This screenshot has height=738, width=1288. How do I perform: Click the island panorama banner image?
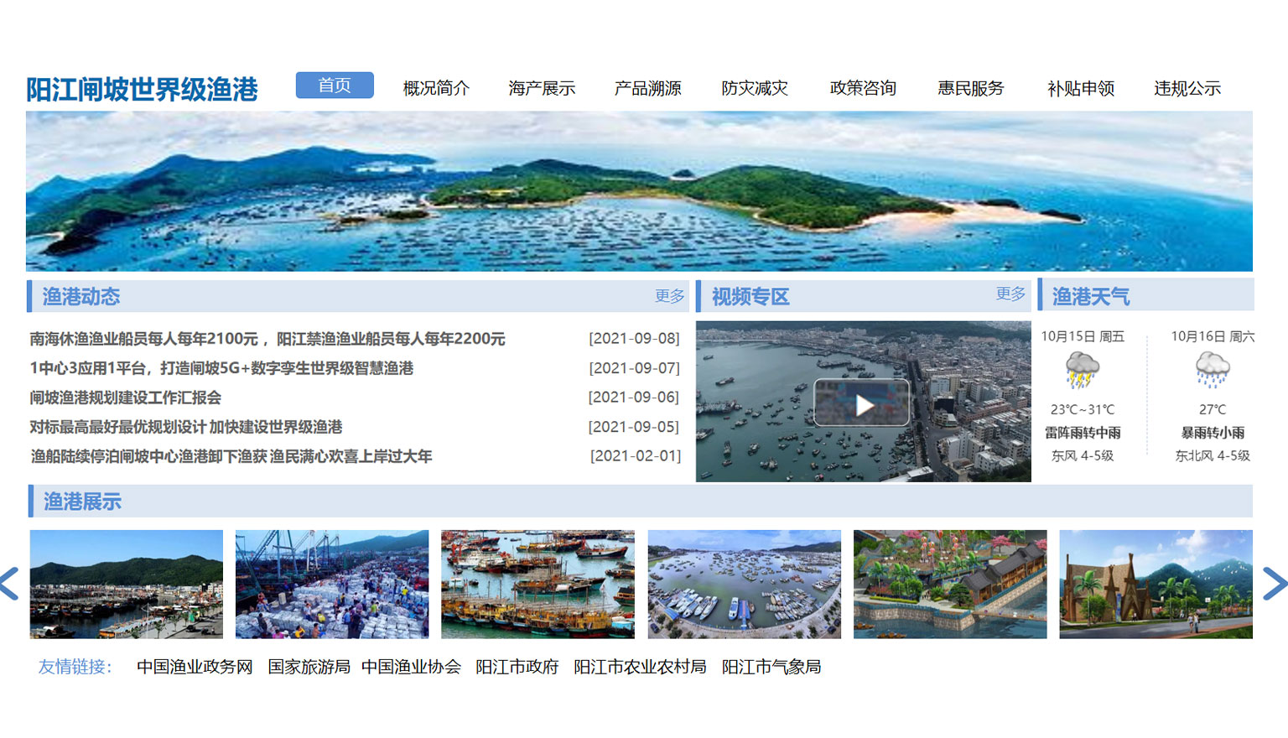639,191
